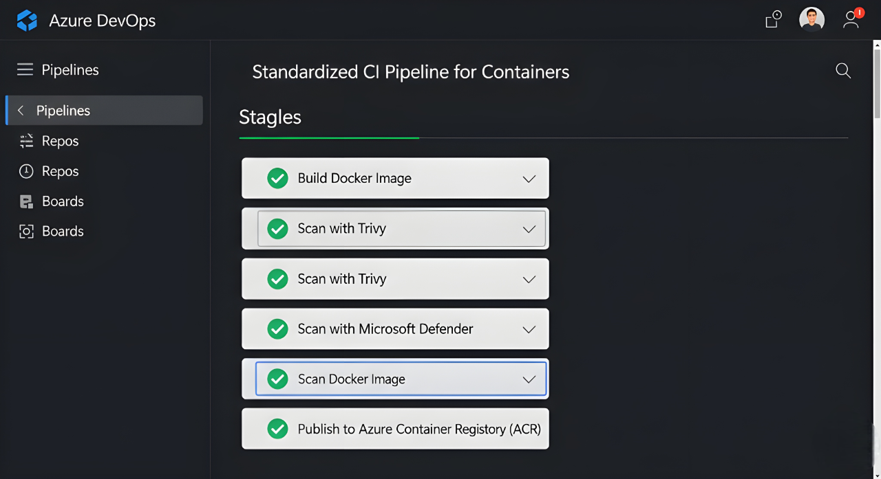Open the hamburger Pipelines menu
The image size is (881, 479).
point(25,69)
